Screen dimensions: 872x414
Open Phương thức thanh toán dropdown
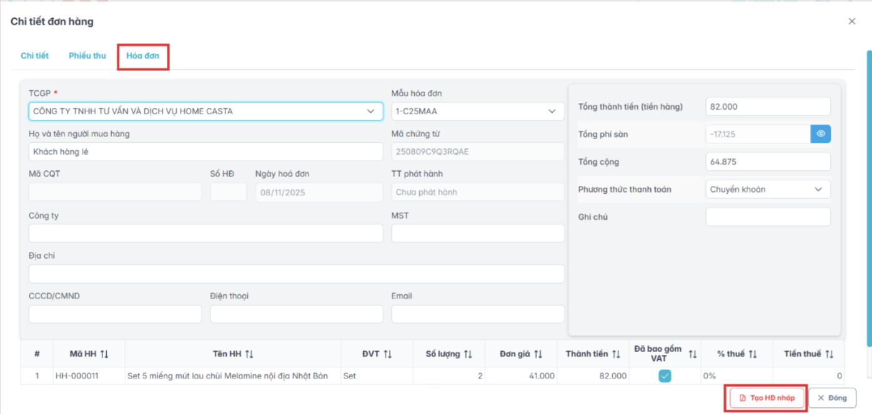point(768,190)
